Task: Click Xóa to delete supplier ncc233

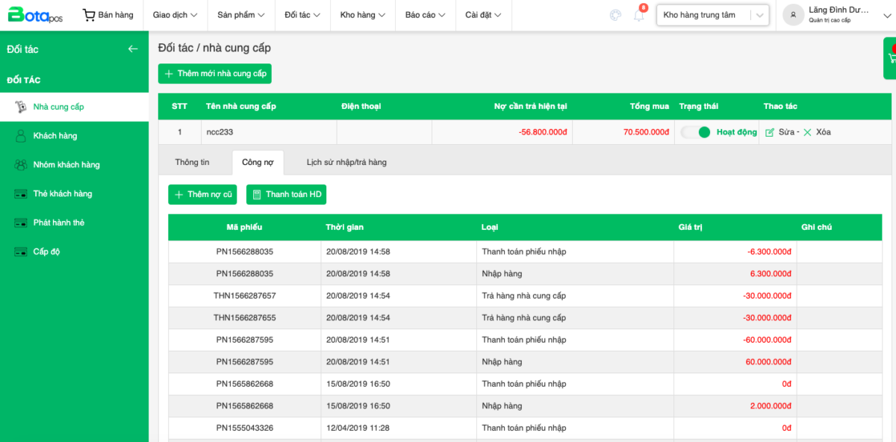Action: point(817,132)
